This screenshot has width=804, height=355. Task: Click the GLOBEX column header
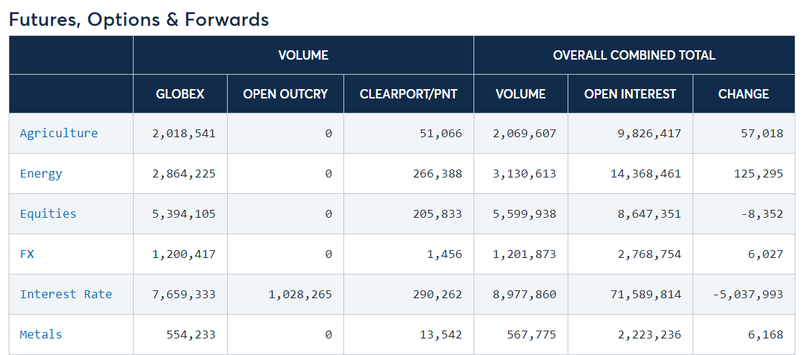pos(180,94)
